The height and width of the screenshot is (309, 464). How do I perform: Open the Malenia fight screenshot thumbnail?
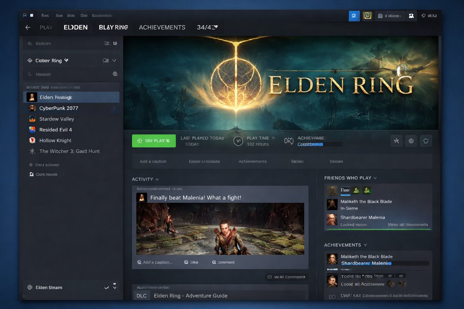220,229
